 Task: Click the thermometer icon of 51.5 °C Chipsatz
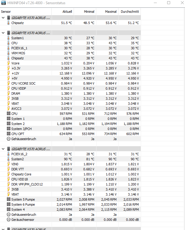pos(9,23)
